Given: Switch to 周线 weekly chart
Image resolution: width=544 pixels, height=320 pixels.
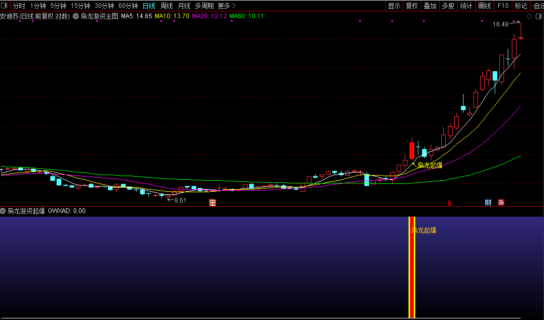Looking at the screenshot, I should [x=167, y=6].
